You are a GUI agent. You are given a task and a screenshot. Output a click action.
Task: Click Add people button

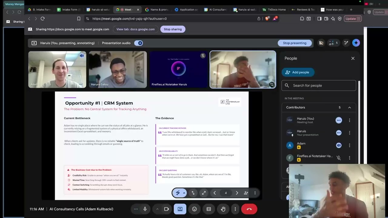[x=298, y=72]
